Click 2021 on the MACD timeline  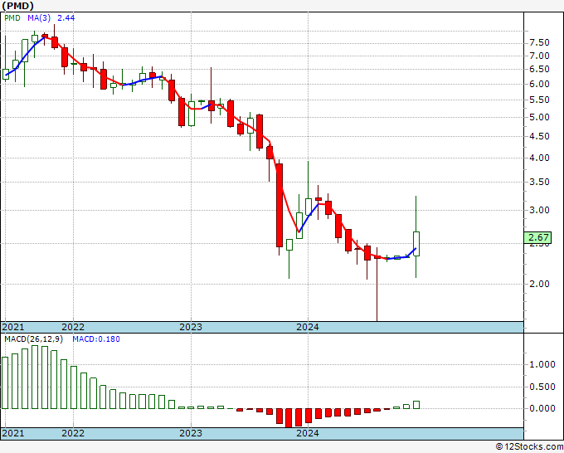click(13, 433)
